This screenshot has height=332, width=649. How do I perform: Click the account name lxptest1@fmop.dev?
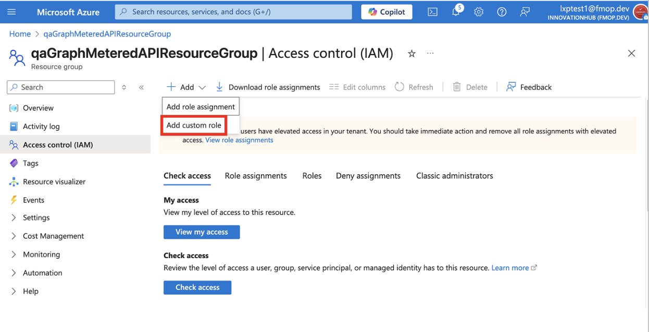pos(595,8)
